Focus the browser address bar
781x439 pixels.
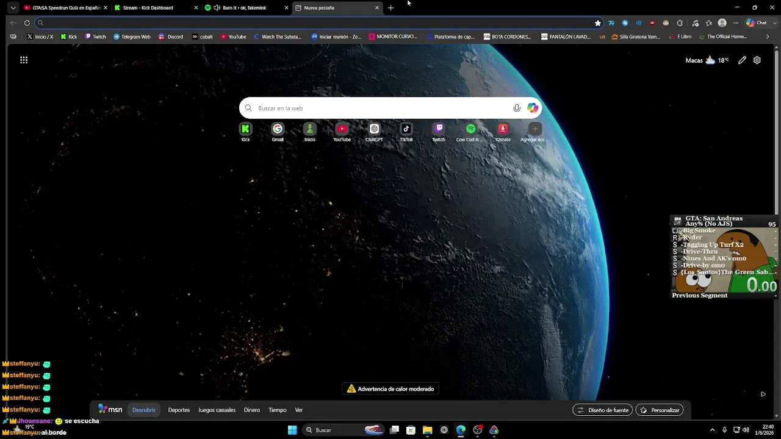coord(317,23)
